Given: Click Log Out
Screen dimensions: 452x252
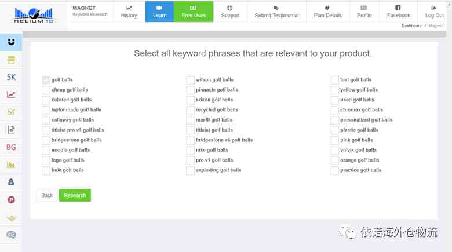Looking at the screenshot, I should click(434, 12).
